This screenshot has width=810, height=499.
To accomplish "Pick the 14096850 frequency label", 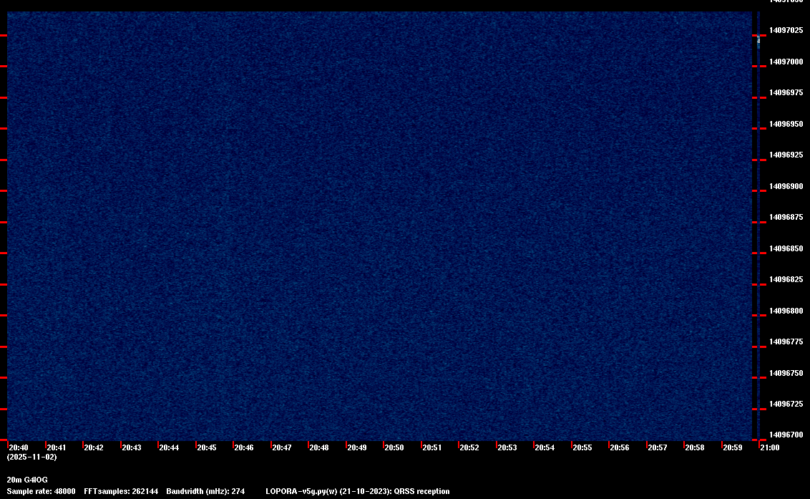I will click(786, 248).
